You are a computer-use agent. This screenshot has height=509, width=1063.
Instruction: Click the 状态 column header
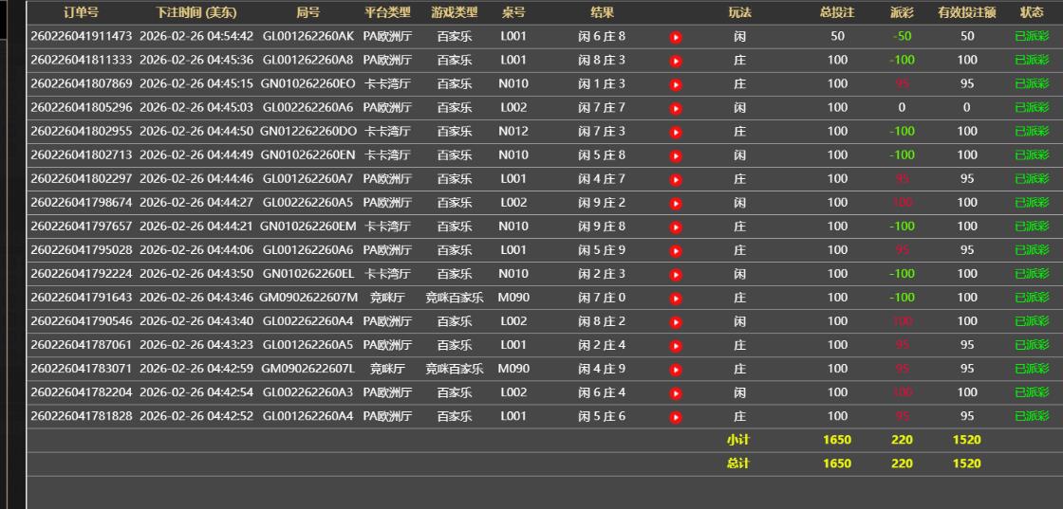[x=1032, y=12]
